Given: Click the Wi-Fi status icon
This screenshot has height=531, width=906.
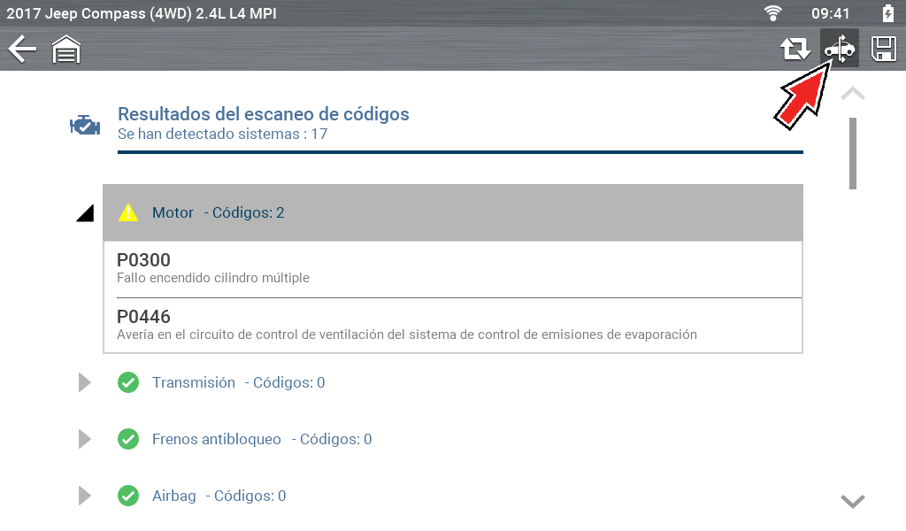Looking at the screenshot, I should click(773, 13).
